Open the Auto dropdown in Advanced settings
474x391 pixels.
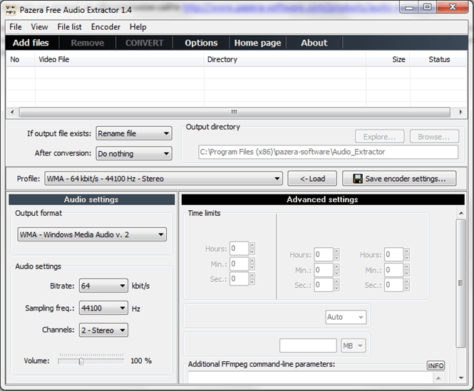click(x=346, y=317)
